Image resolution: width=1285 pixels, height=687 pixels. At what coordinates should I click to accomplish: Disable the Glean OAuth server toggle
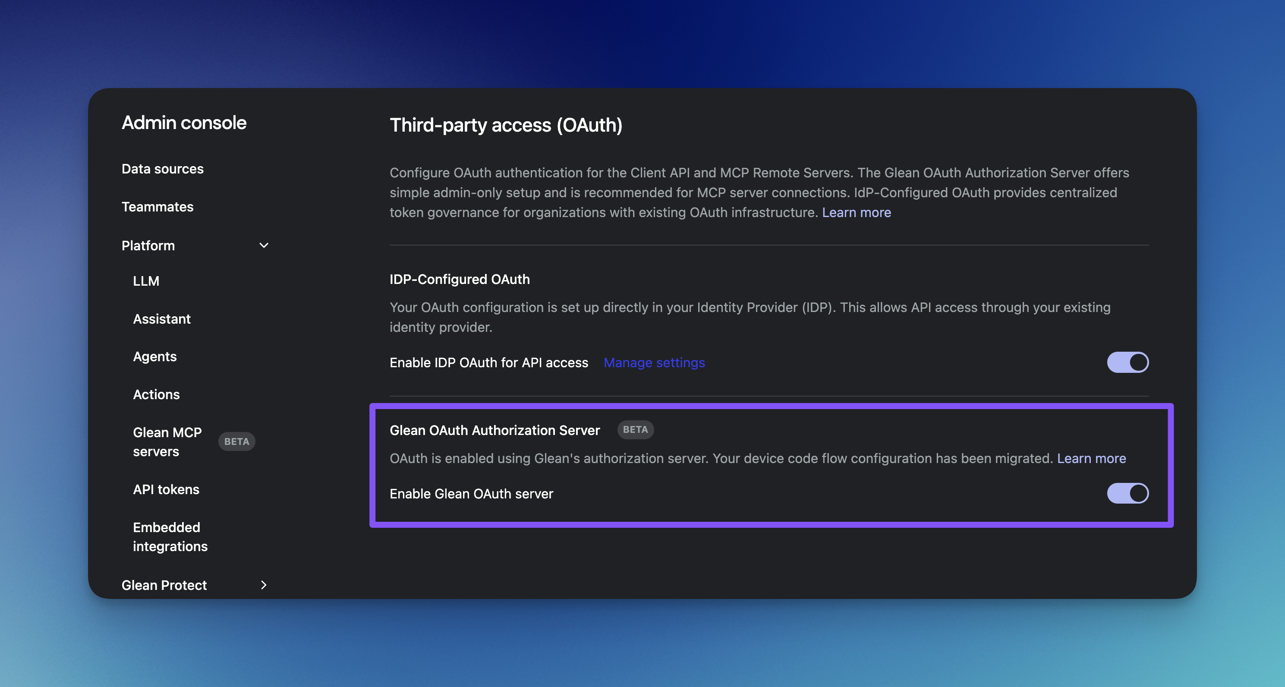coord(1128,493)
